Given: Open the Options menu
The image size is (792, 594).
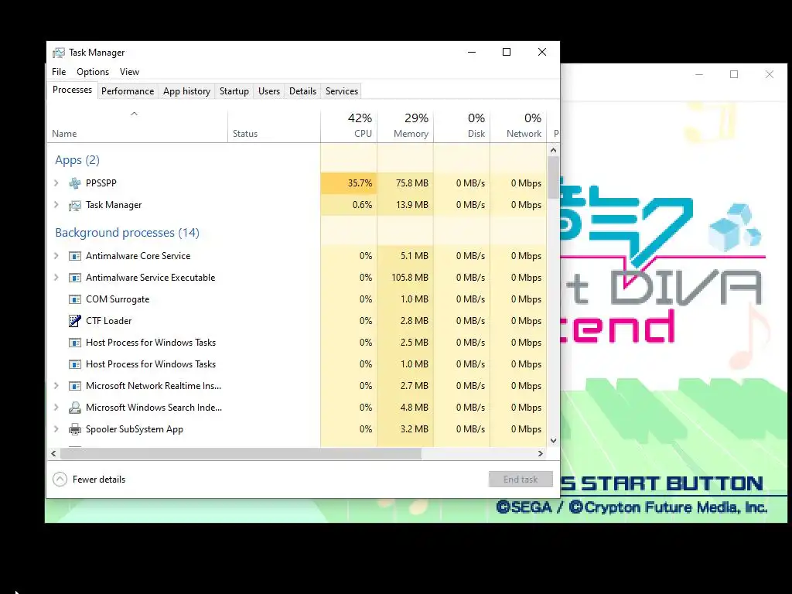Looking at the screenshot, I should [93, 72].
